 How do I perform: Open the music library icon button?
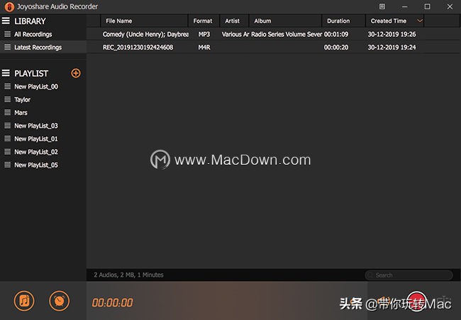(24, 301)
